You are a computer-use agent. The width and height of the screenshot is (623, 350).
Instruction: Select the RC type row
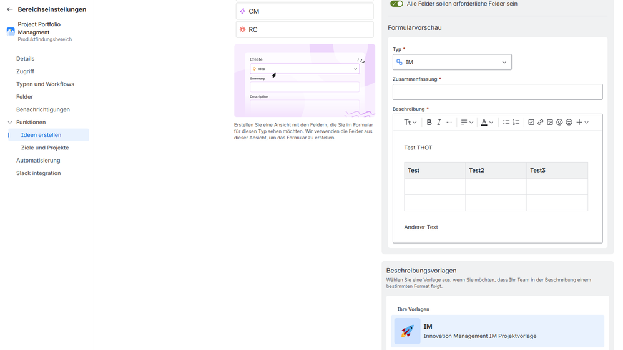(x=305, y=29)
